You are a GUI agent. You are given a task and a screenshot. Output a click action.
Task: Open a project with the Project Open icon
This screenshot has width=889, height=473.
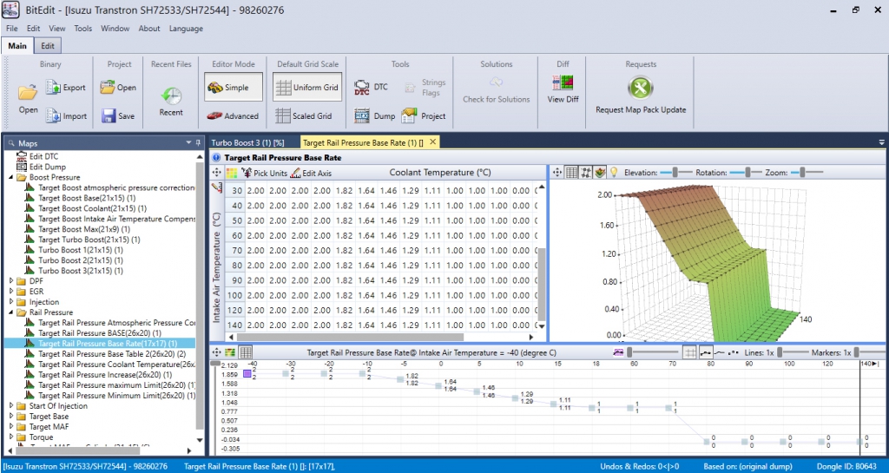pyautogui.click(x=107, y=88)
